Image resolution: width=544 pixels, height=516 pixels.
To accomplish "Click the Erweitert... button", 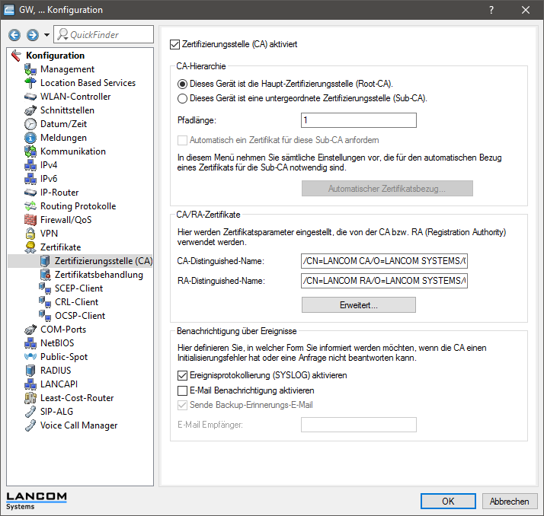I will tap(359, 305).
